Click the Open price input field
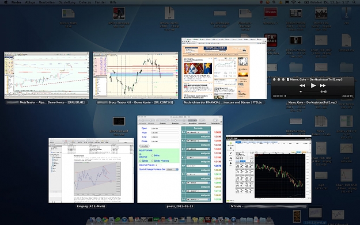The image size is (360, 225). pyautogui.click(x=165, y=128)
